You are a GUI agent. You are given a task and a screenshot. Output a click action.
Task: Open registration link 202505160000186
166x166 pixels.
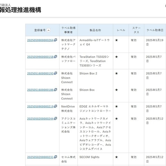point(40,90)
